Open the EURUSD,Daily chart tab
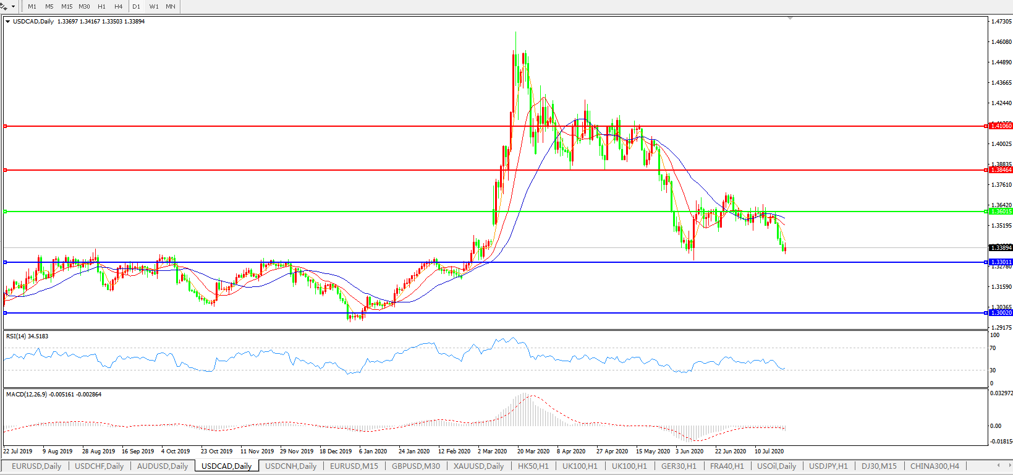 36,466
